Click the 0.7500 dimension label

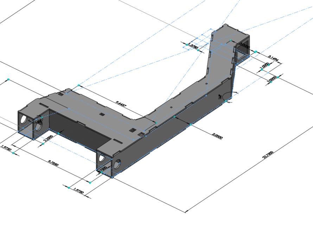103,170
